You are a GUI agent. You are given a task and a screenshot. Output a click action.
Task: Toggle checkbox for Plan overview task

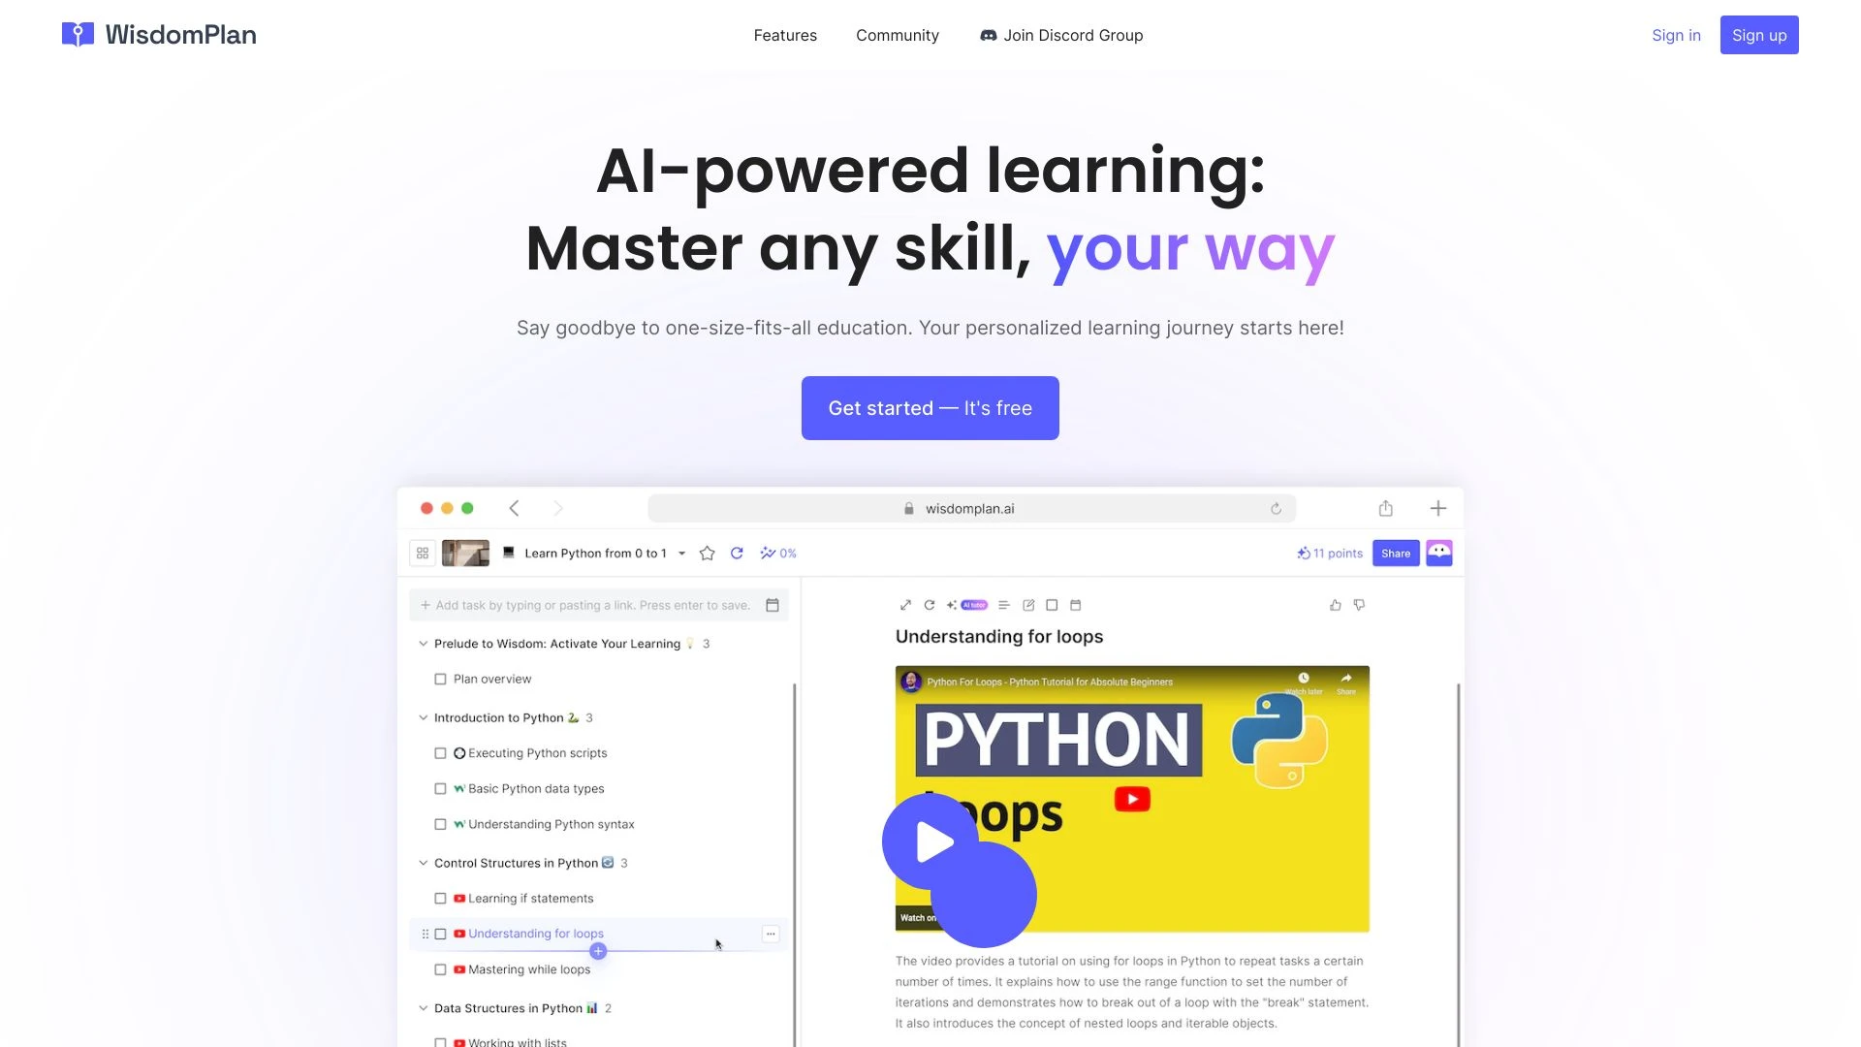[442, 678]
